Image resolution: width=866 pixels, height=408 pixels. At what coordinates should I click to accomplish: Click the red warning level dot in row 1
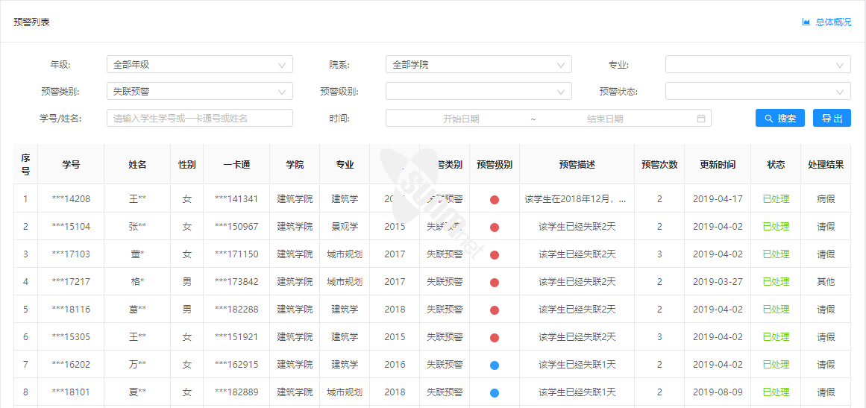[x=495, y=200]
